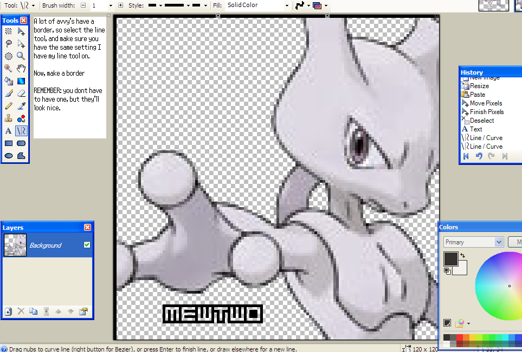Fast forward history to last step
This screenshot has height=352, width=522.
(x=505, y=156)
